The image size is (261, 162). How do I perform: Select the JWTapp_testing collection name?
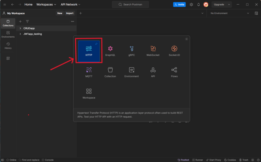pyautogui.click(x=32, y=34)
